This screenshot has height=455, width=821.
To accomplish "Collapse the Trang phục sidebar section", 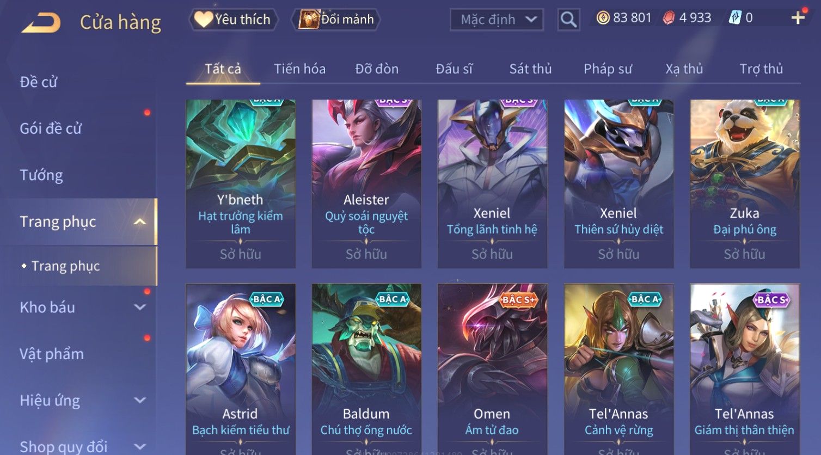I will point(139,222).
